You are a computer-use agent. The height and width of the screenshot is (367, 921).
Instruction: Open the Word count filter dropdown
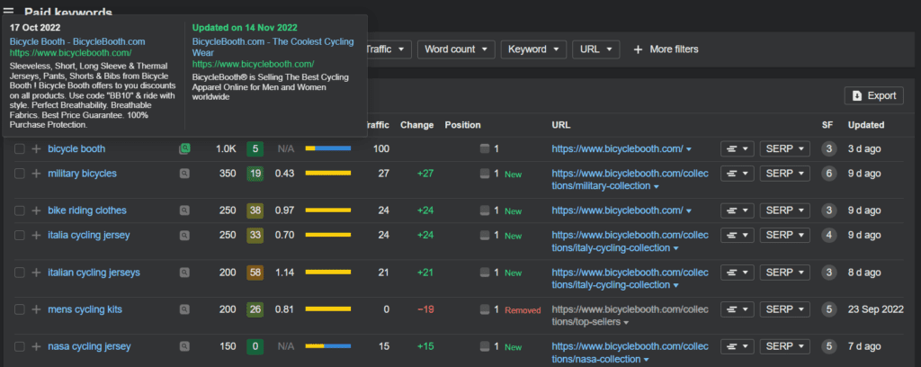pyautogui.click(x=456, y=49)
